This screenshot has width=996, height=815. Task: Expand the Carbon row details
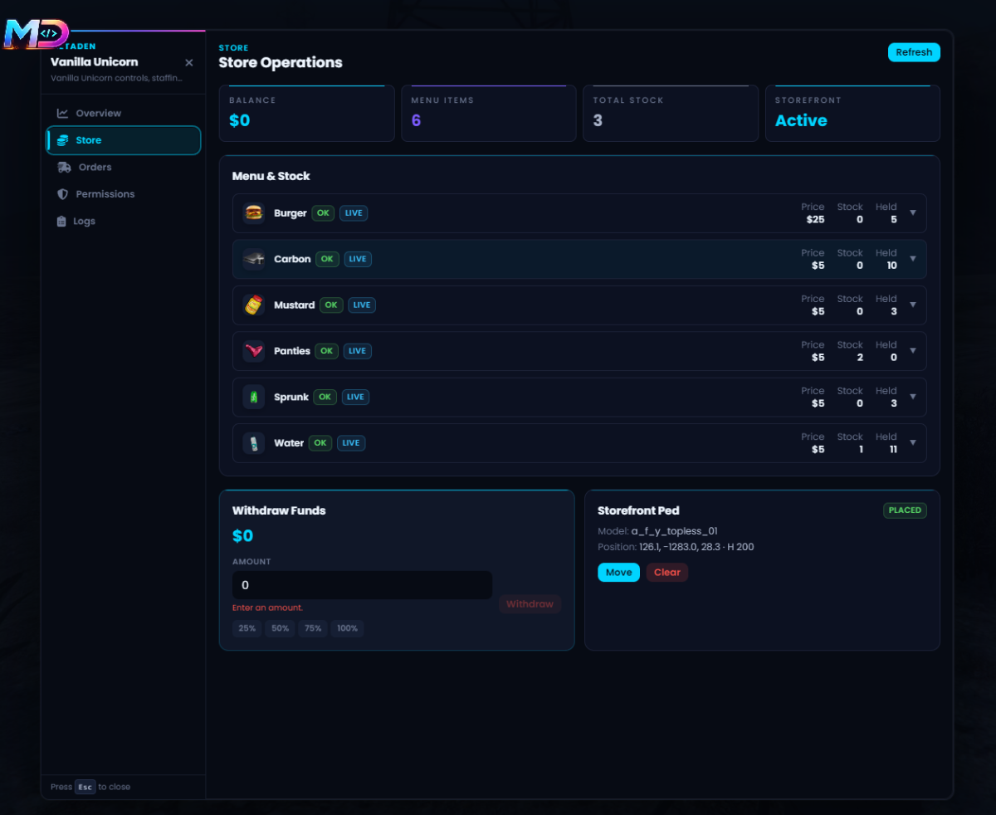(x=913, y=259)
